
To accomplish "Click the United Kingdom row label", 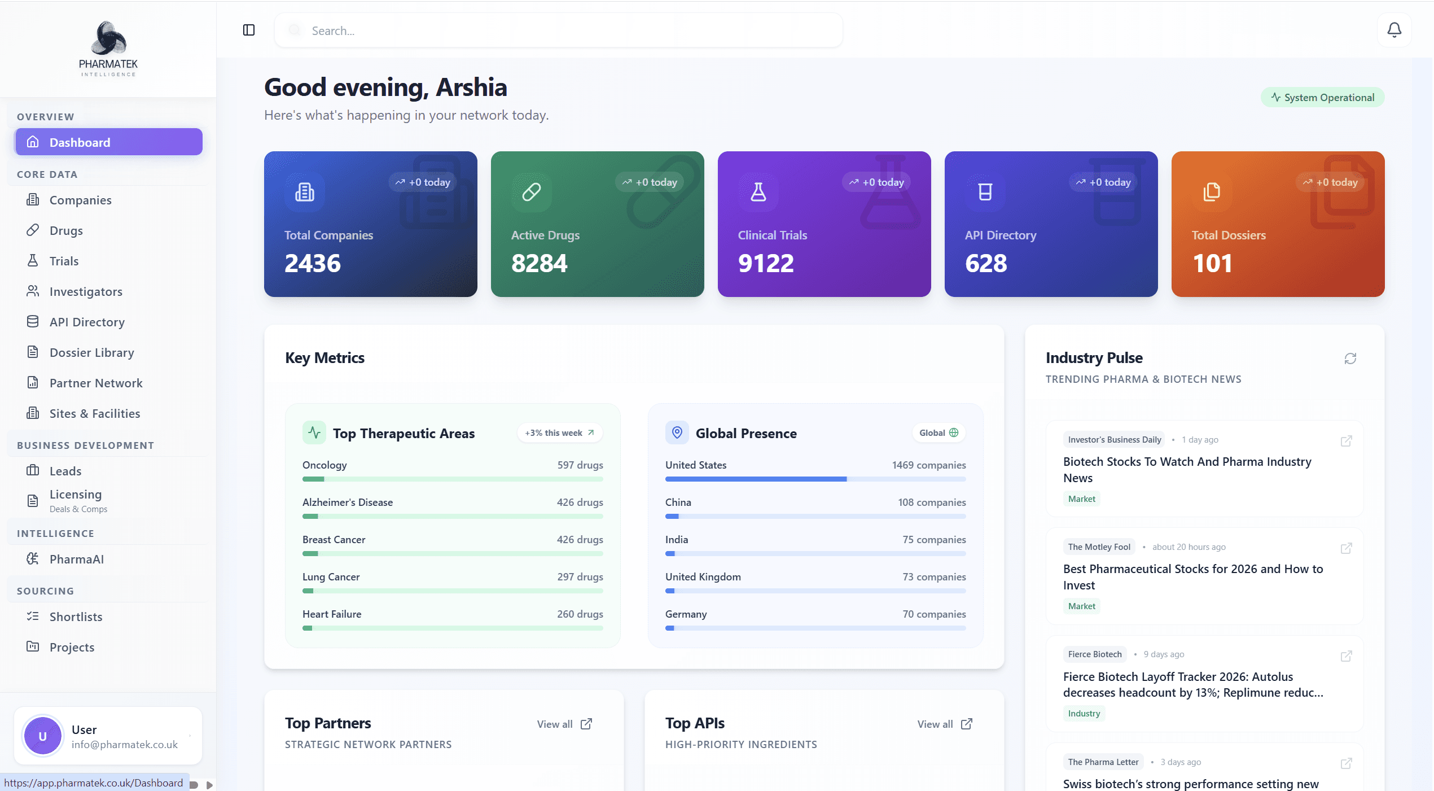I will point(703,577).
